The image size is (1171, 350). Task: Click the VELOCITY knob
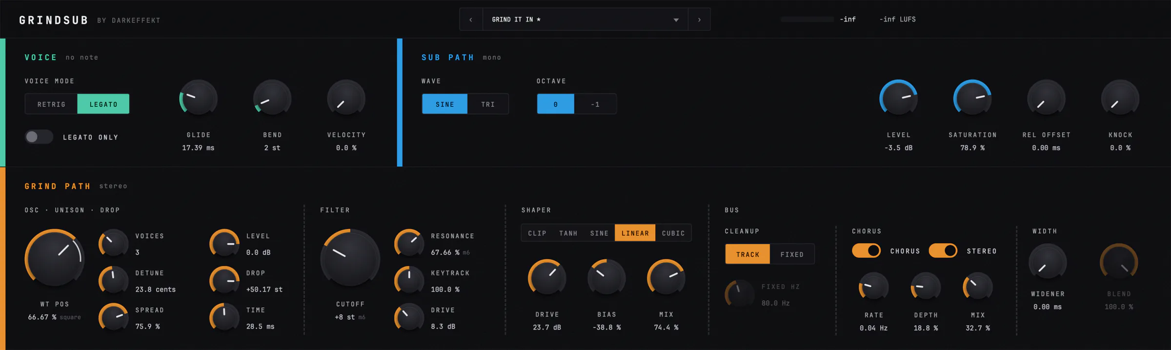tap(346, 98)
